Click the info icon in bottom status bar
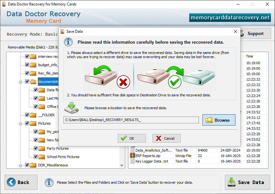The height and width of the screenshot is (194, 275). [x=49, y=182]
